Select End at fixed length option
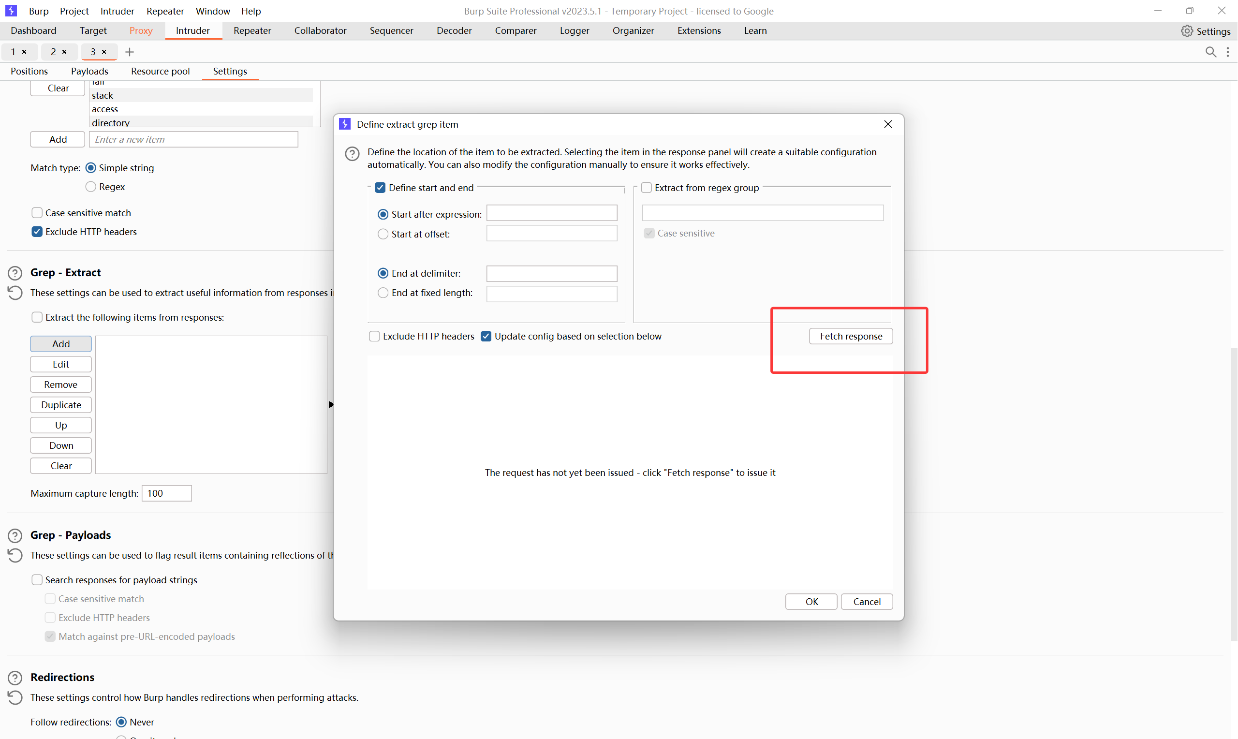The width and height of the screenshot is (1238, 739). tap(383, 293)
